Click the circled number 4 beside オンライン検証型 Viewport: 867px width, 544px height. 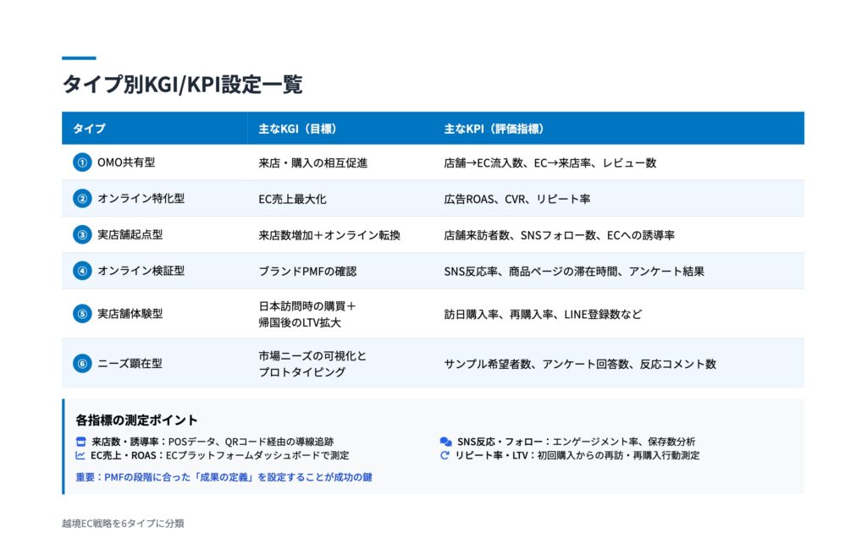pyautogui.click(x=81, y=272)
